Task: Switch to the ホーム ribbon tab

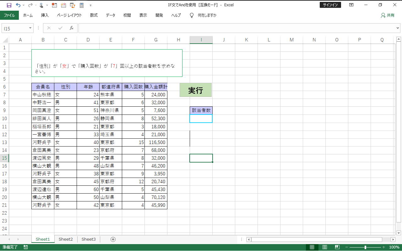Action: pos(28,15)
